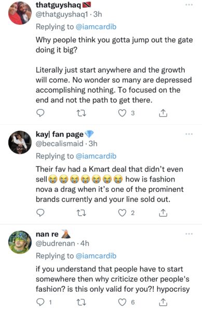
Task: Retweet the Kmart deal tweet
Action: 82,213
